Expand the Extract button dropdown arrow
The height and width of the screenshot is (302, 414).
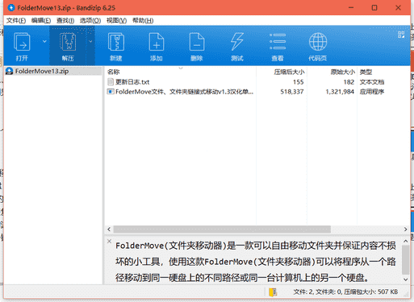[90, 41]
